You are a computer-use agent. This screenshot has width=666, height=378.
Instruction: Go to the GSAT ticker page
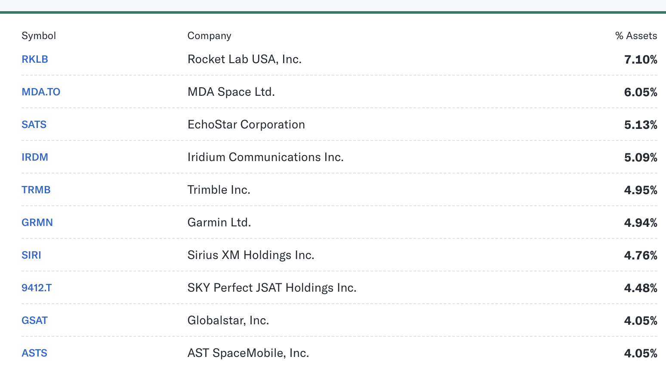(35, 320)
